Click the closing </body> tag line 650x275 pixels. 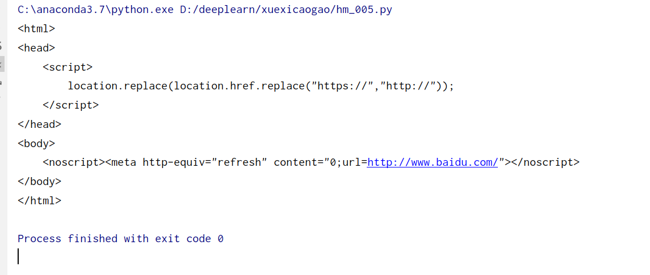click(x=39, y=181)
